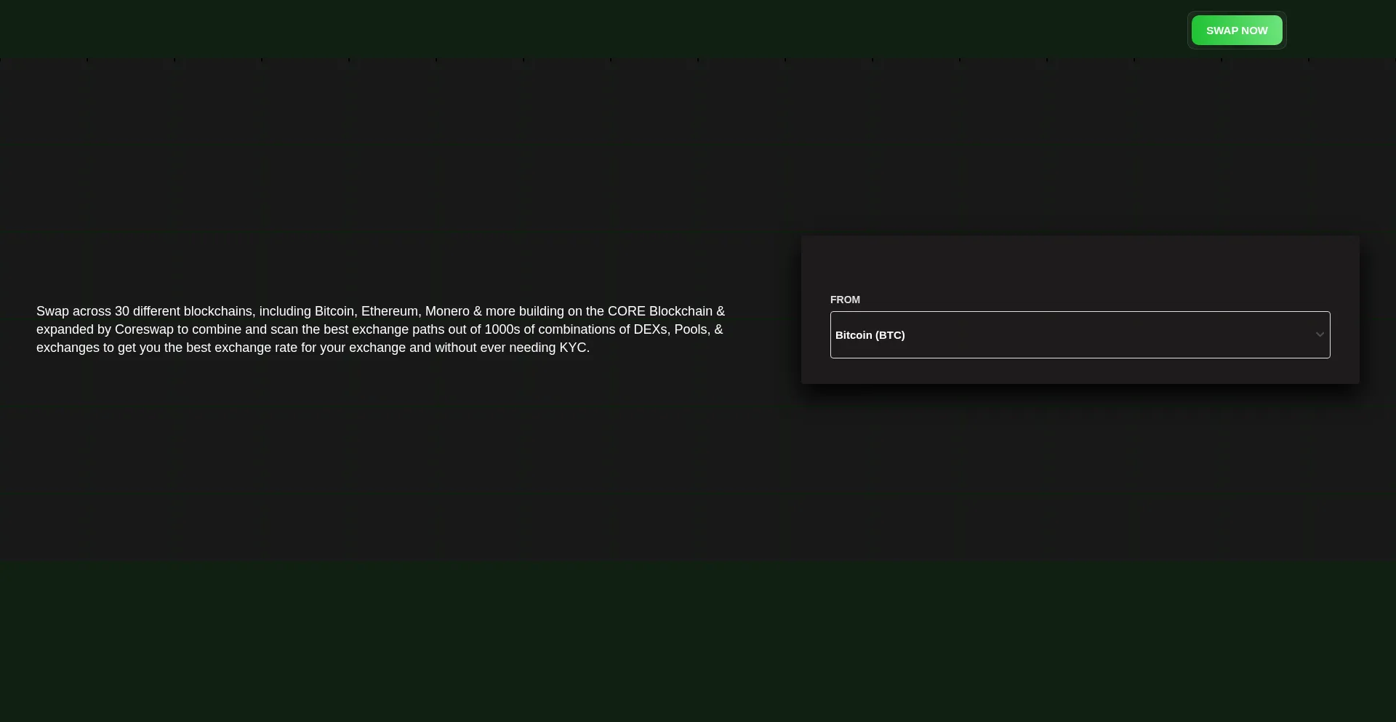The width and height of the screenshot is (1396, 722).
Task: Click "KYC" at the end of the description
Action: 572,348
